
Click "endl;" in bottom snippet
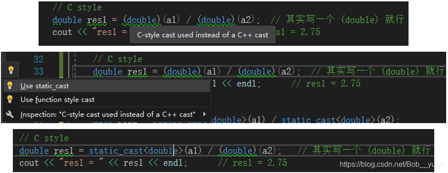(175, 163)
